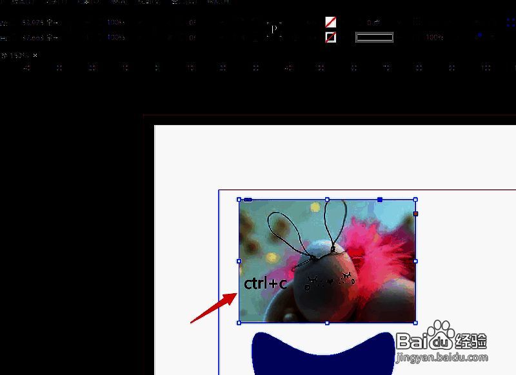Click the link badge at image's top-left
516x375 pixels.
pyautogui.click(x=248, y=200)
